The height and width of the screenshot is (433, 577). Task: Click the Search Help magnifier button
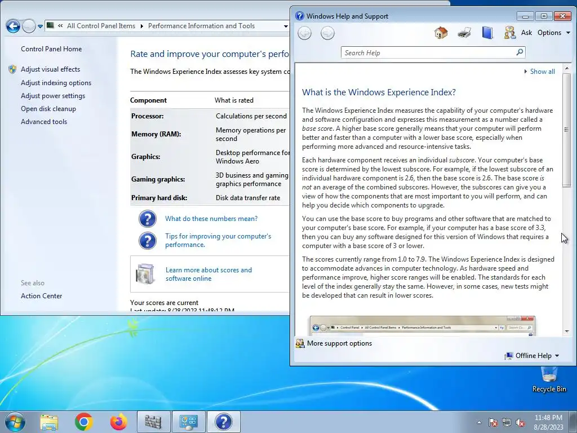[x=520, y=52]
